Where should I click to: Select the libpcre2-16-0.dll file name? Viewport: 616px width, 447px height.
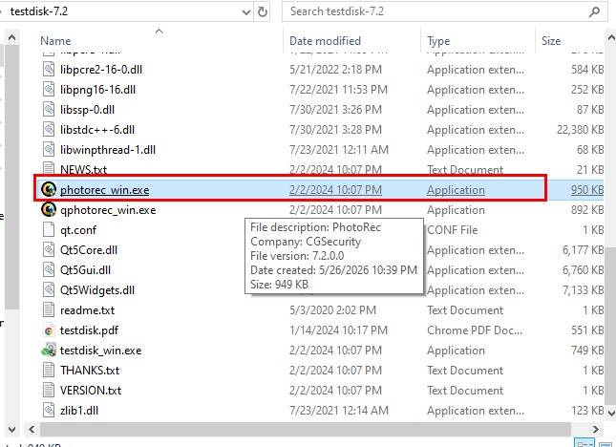(x=101, y=70)
